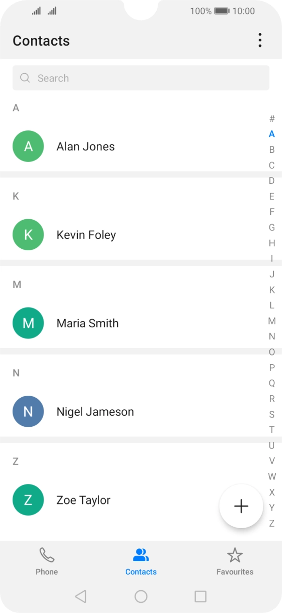Open contact Kevin Foley
282x613 pixels.
(86, 234)
